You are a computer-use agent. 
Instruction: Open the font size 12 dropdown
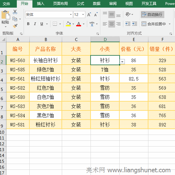tap(83, 14)
